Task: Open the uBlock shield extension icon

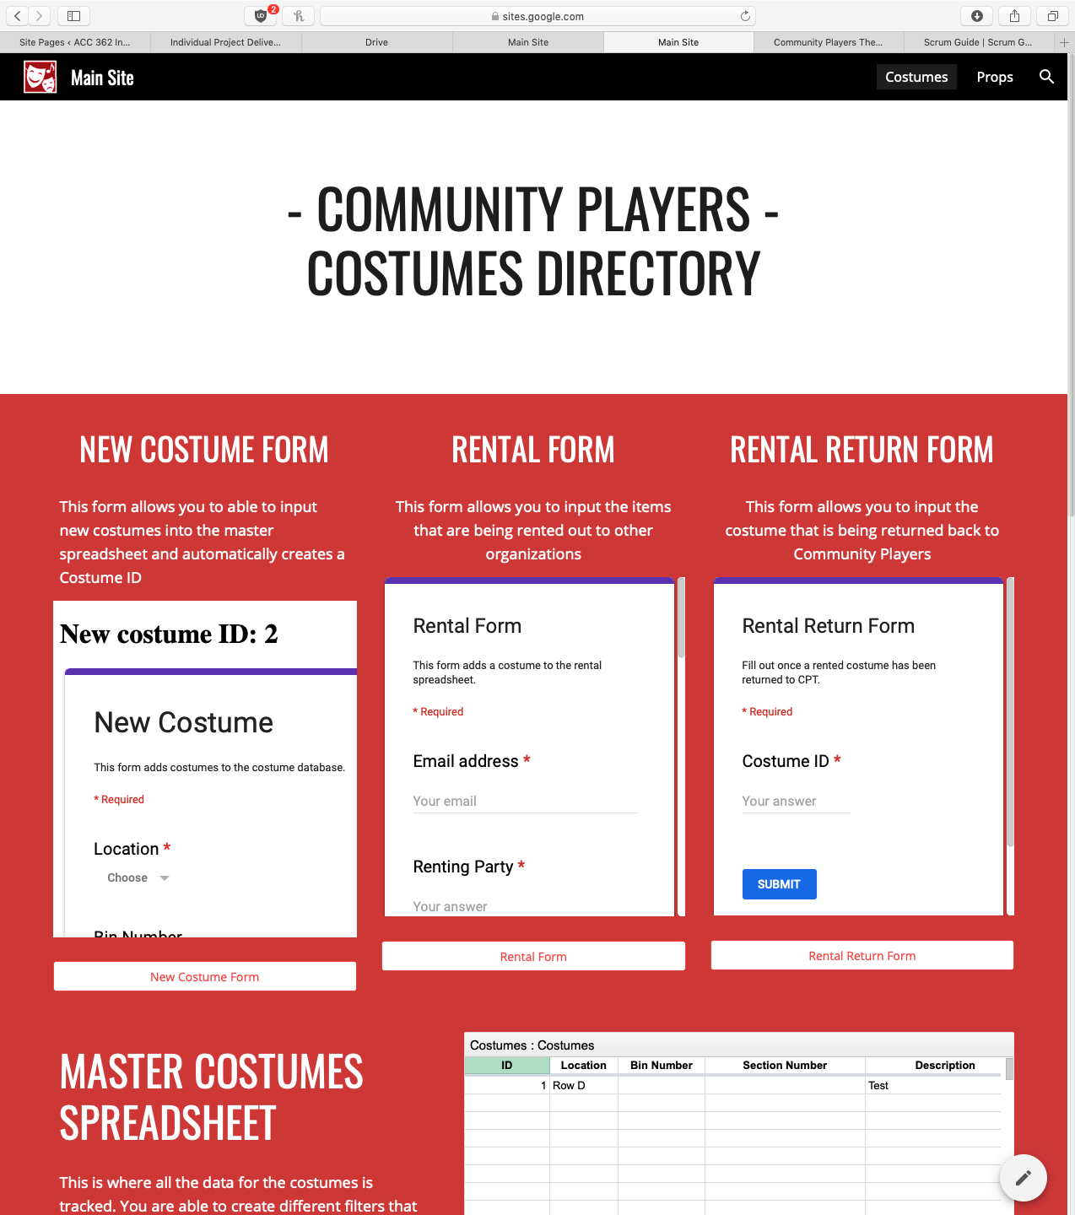Action: (261, 16)
